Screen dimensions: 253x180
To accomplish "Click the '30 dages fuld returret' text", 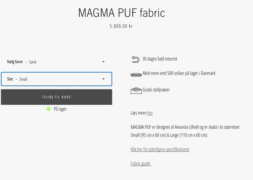I will (160, 59).
